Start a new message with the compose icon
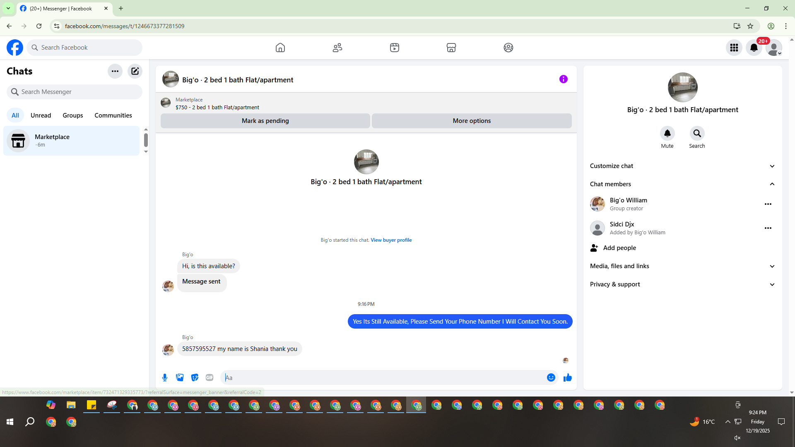795x447 pixels. pyautogui.click(x=135, y=71)
